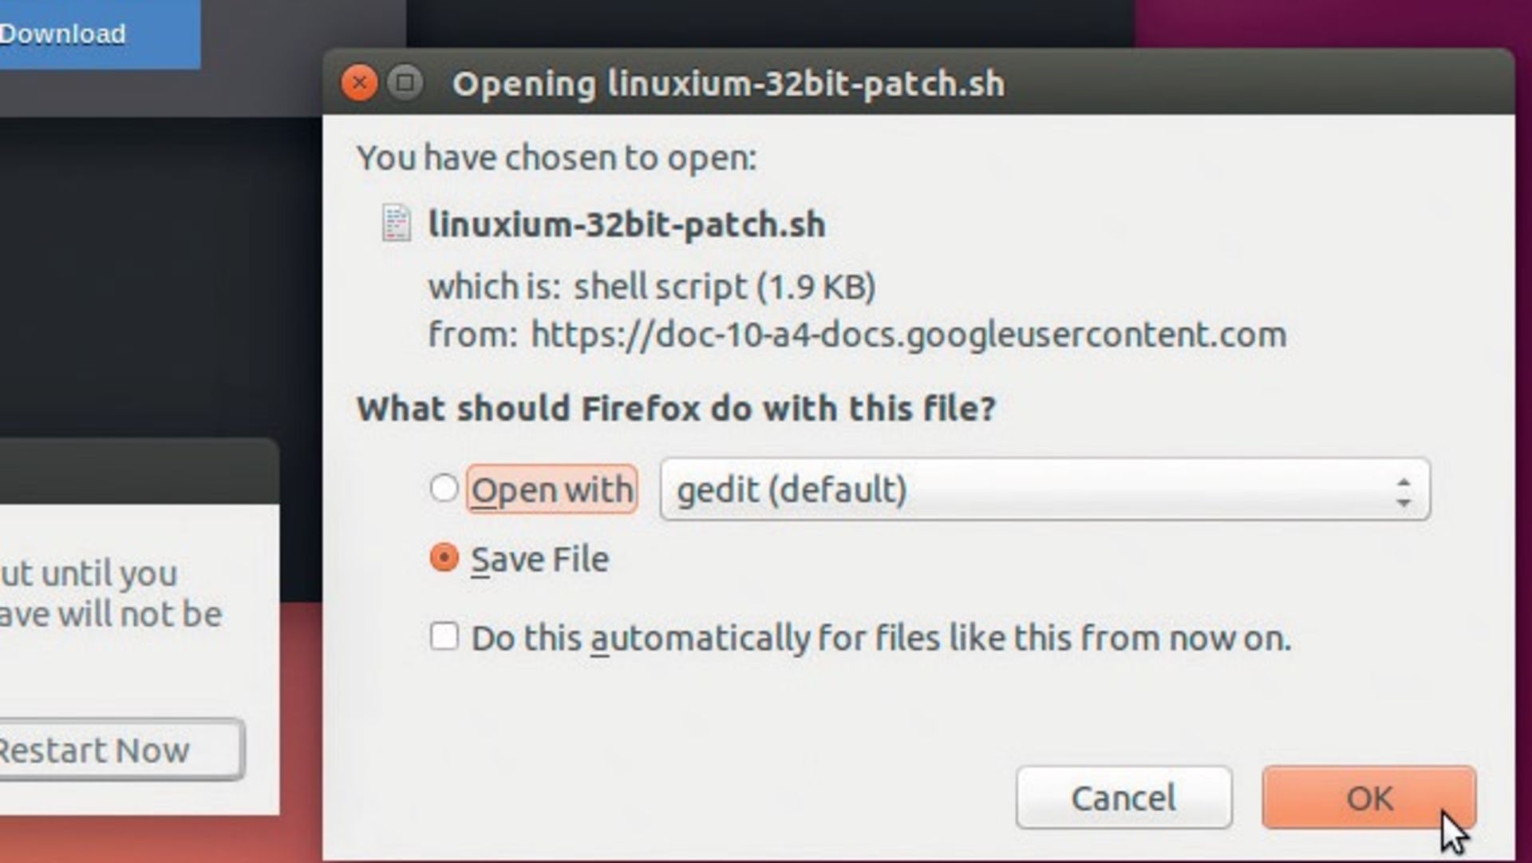Click the Save File label text
The width and height of the screenshot is (1532, 863).
[539, 559]
